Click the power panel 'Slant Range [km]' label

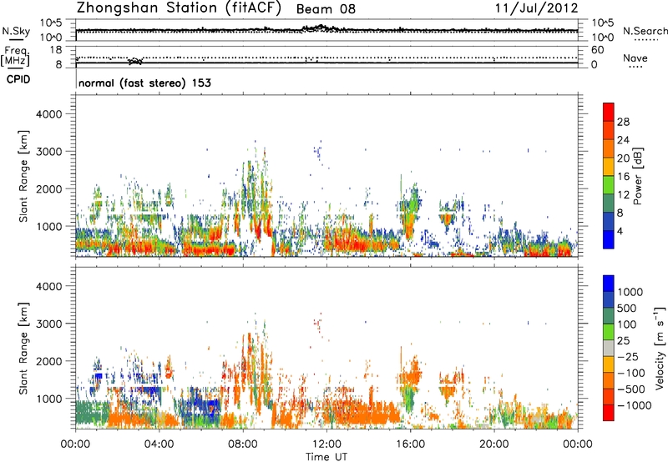click(23, 176)
